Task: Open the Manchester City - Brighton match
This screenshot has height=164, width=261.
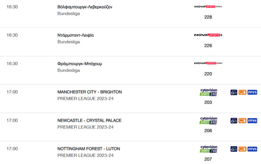Action: pos(90,92)
